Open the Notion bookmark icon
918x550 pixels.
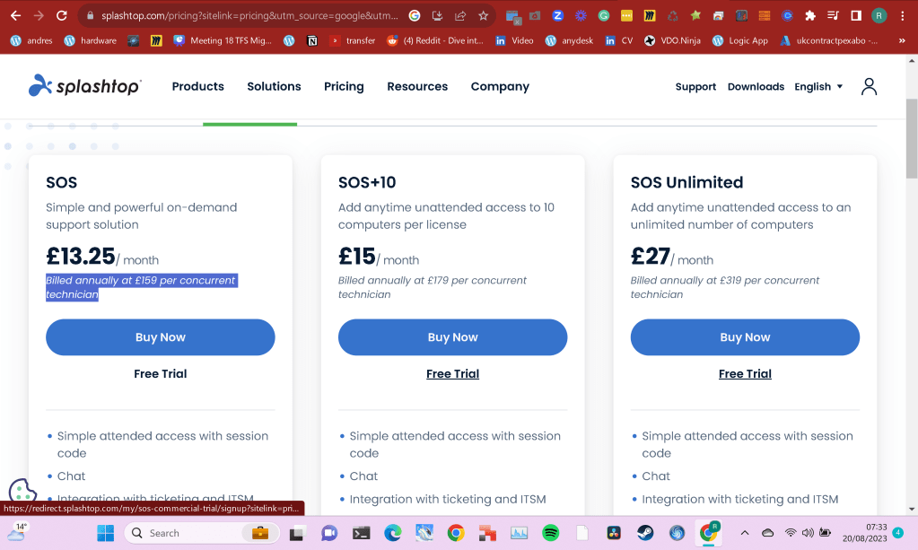click(x=312, y=40)
